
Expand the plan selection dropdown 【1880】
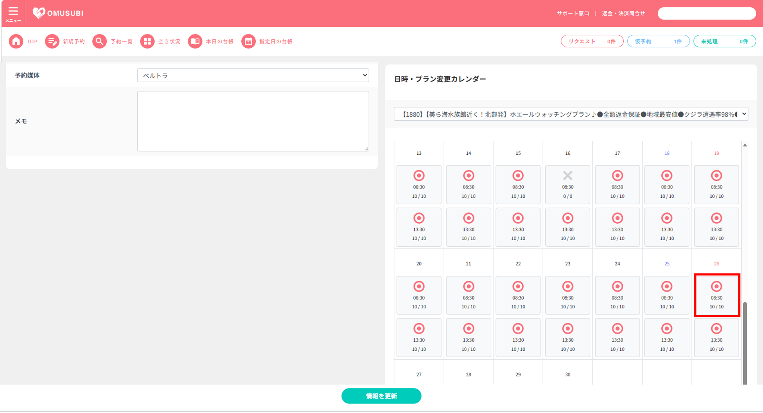(x=571, y=114)
